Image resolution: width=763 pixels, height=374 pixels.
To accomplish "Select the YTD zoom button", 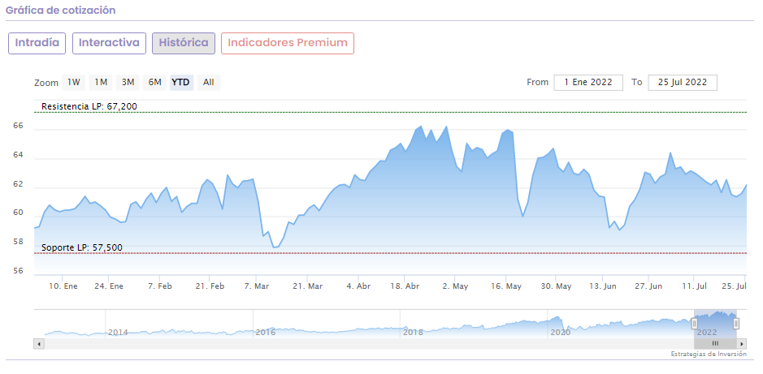I will (181, 82).
